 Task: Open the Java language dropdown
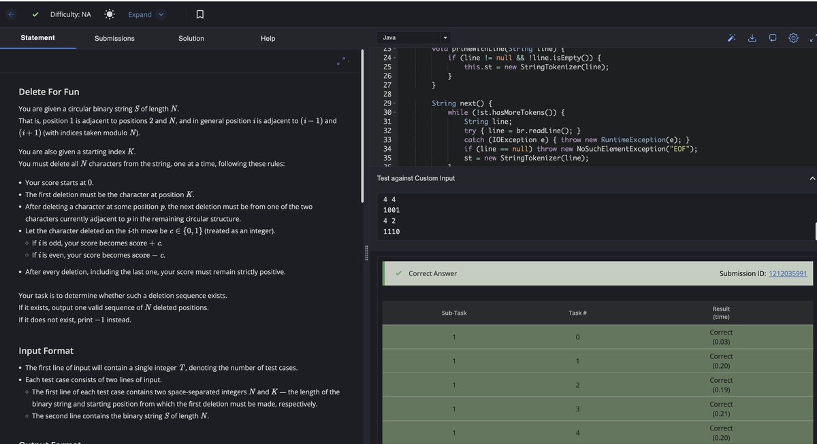click(415, 37)
